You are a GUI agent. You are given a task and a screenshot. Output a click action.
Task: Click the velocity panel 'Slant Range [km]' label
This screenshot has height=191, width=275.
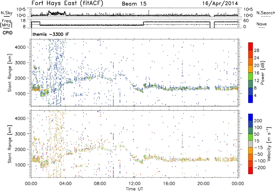pyautogui.click(x=10, y=144)
